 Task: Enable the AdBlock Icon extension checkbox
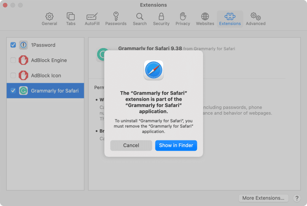[x=13, y=76]
